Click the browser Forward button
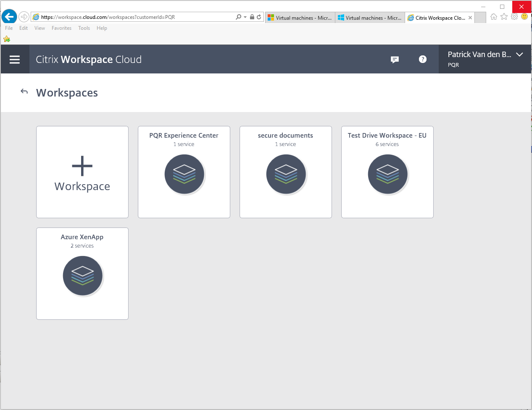Screen dimensions: 532x410 [24, 17]
